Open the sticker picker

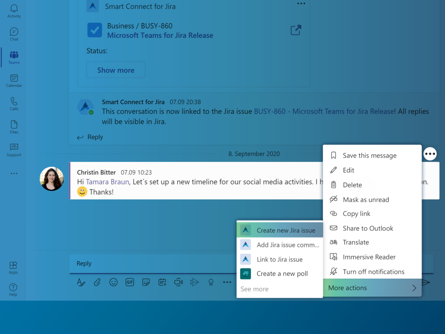[146, 282]
